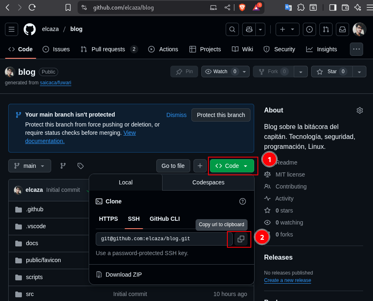Screen dimensions: 373x301
Task: Open the Brave Shields lion icon
Action: pyautogui.click(x=242, y=7)
